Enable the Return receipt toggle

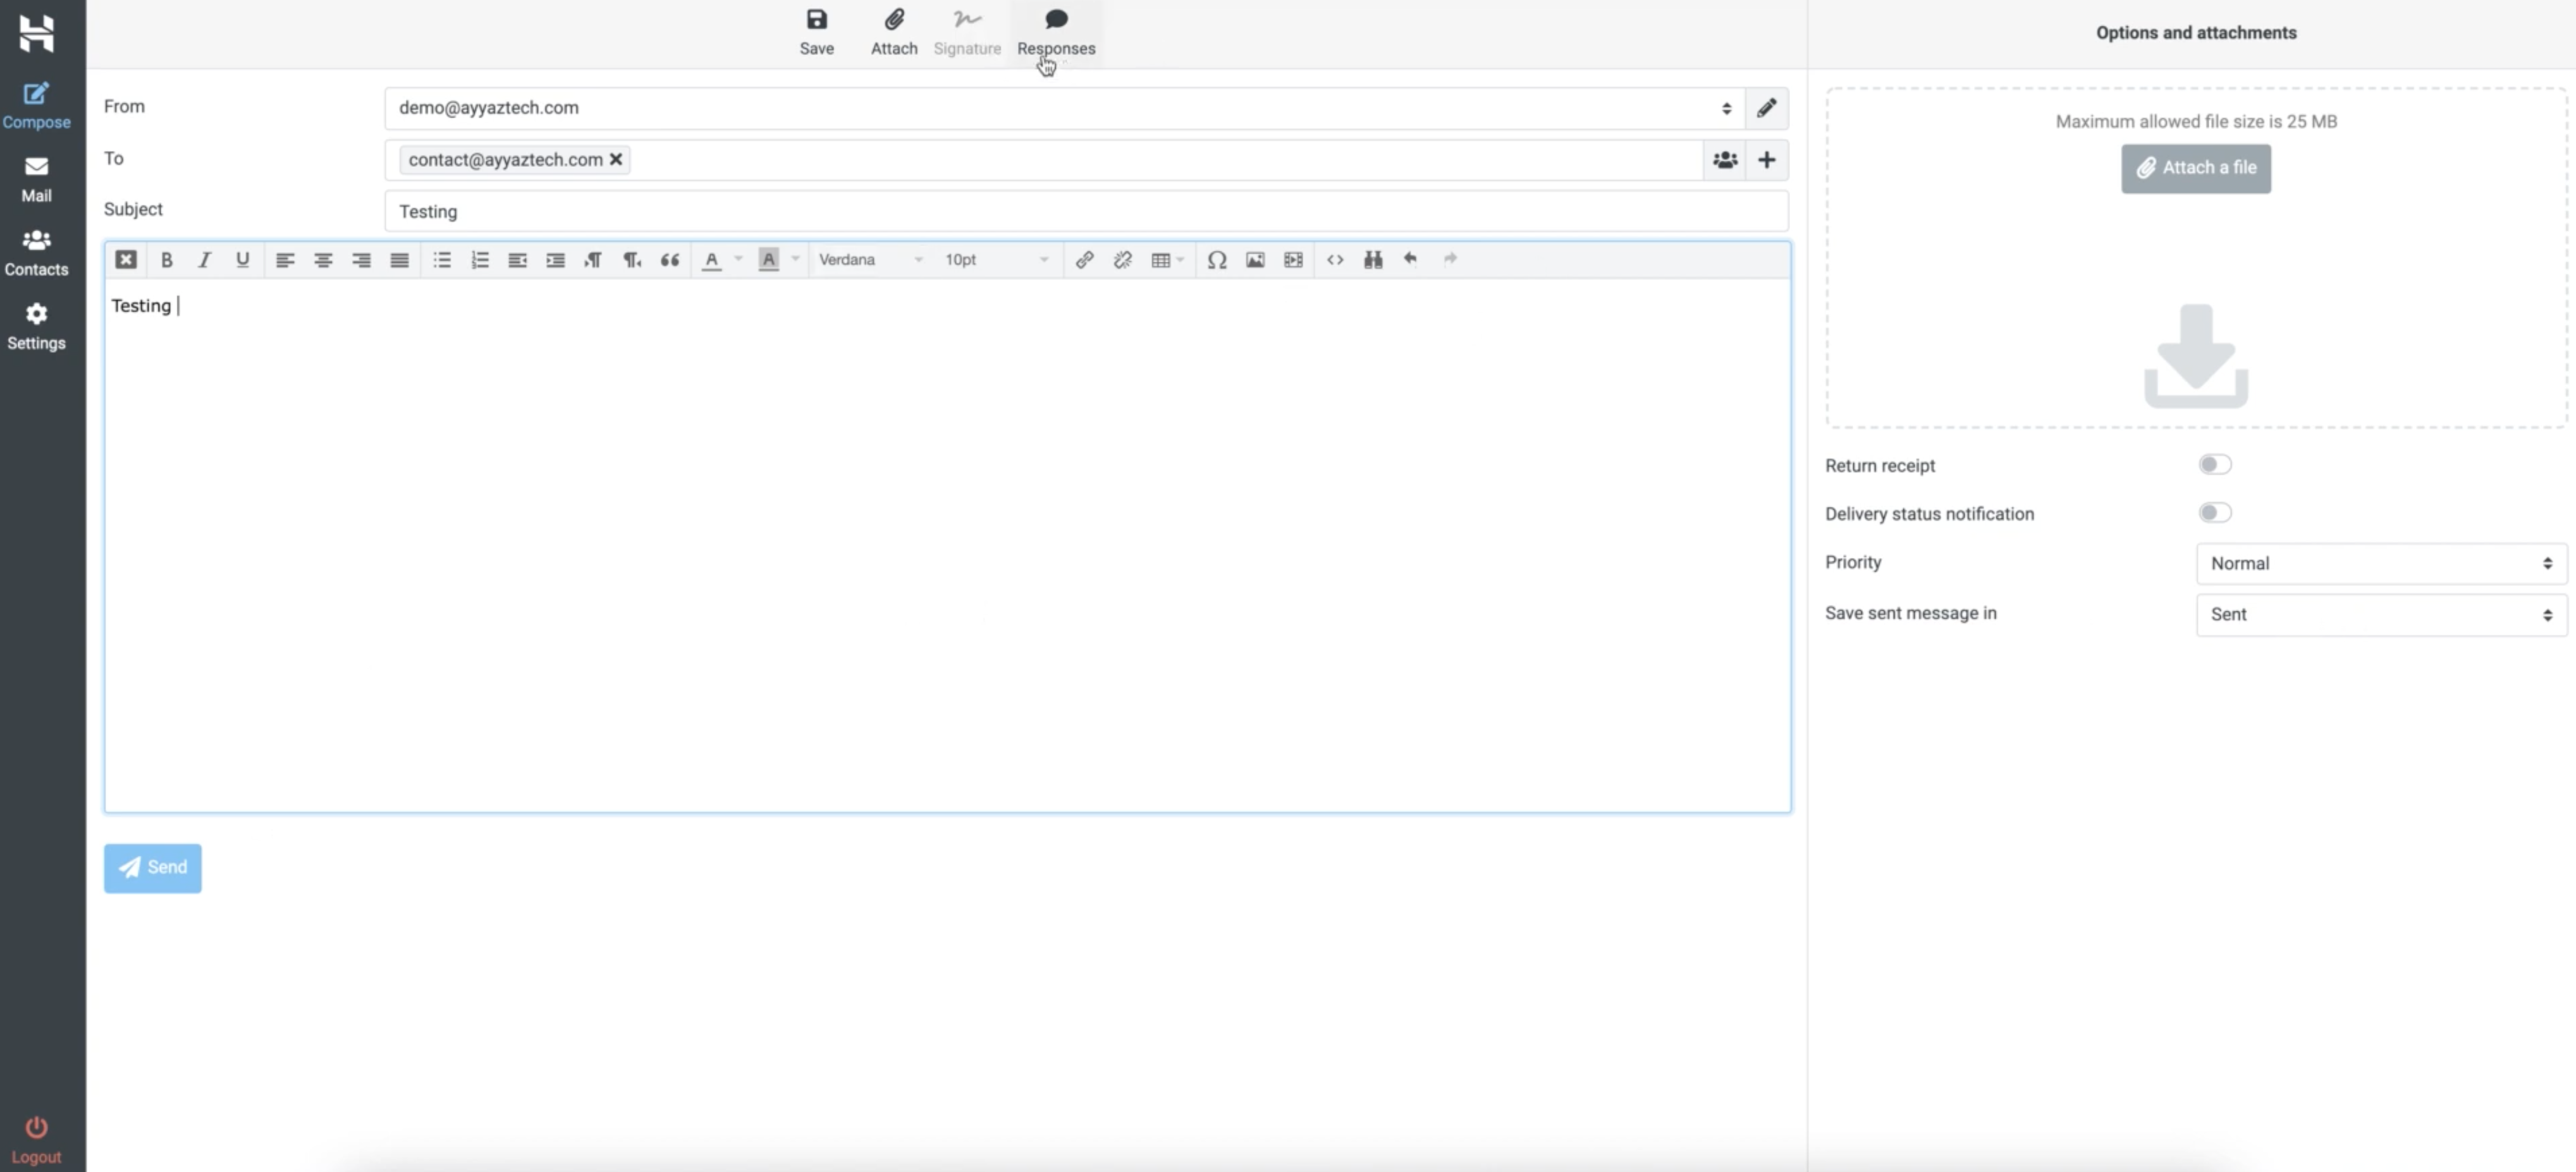2215,464
